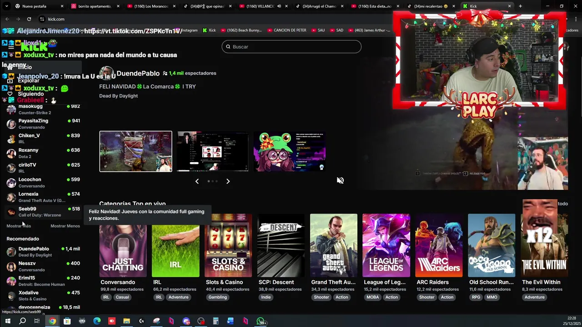Click the Indie tag under SCP: Descent
Screen dimensions: 582x327
266,297
